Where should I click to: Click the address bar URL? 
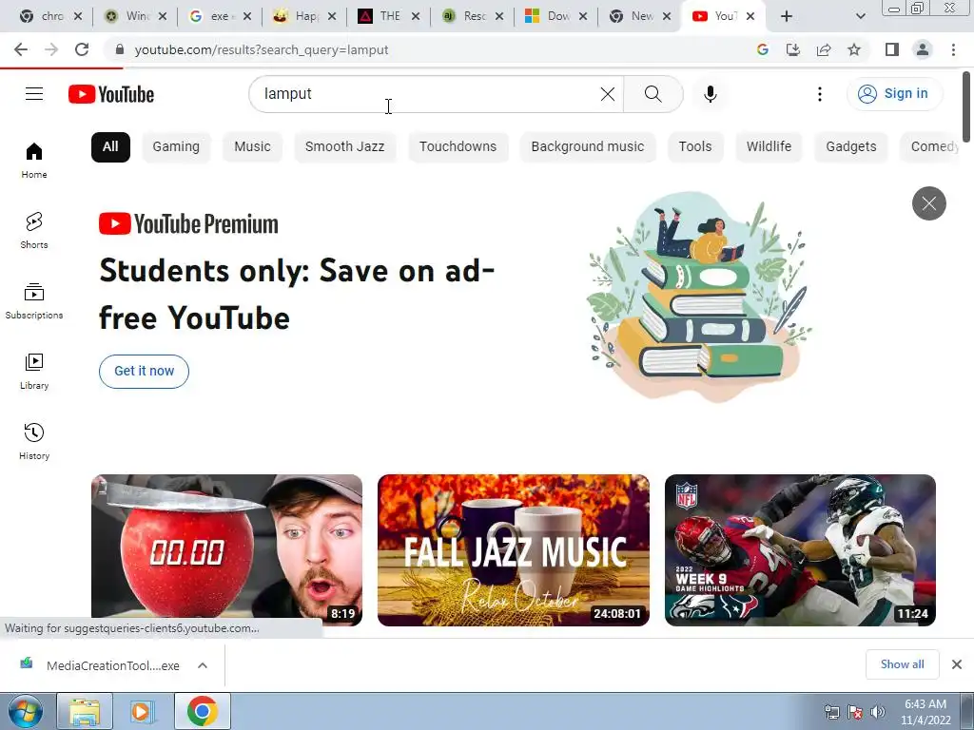pos(262,49)
